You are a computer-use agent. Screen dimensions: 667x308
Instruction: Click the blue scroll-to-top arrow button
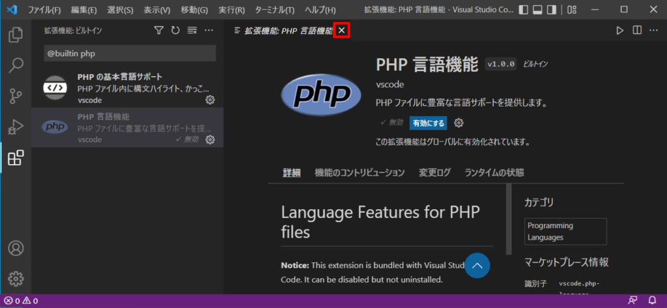[477, 266]
